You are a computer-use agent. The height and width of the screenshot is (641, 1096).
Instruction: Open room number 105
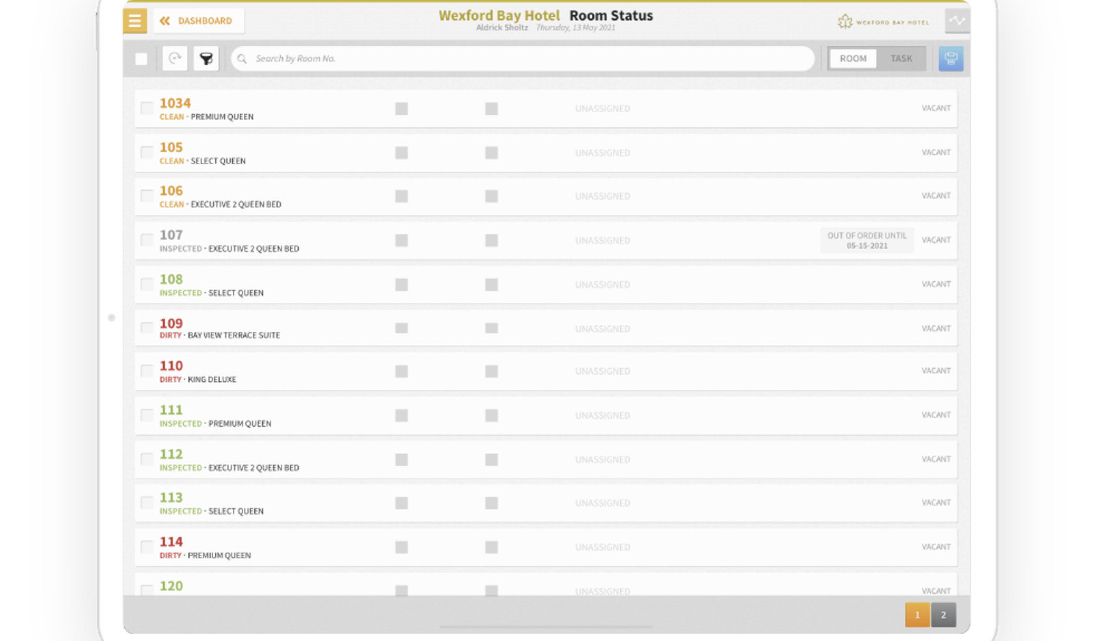pyautogui.click(x=171, y=147)
